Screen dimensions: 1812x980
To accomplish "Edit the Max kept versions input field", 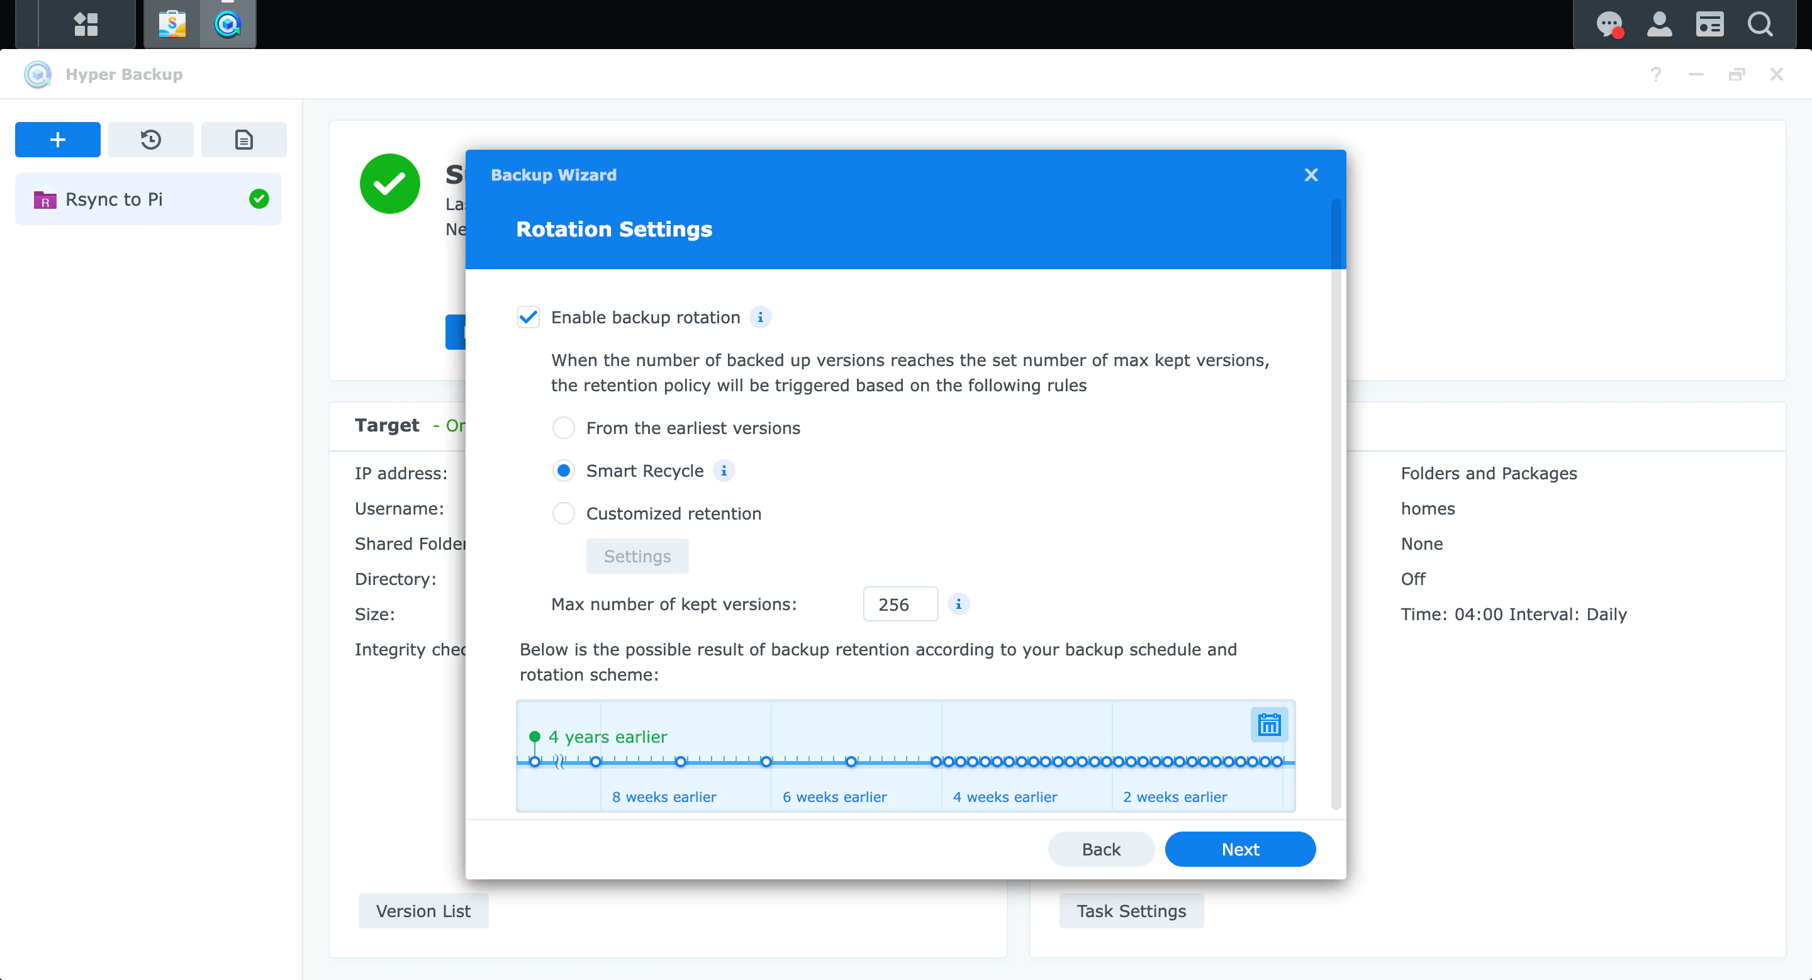I will pos(899,603).
